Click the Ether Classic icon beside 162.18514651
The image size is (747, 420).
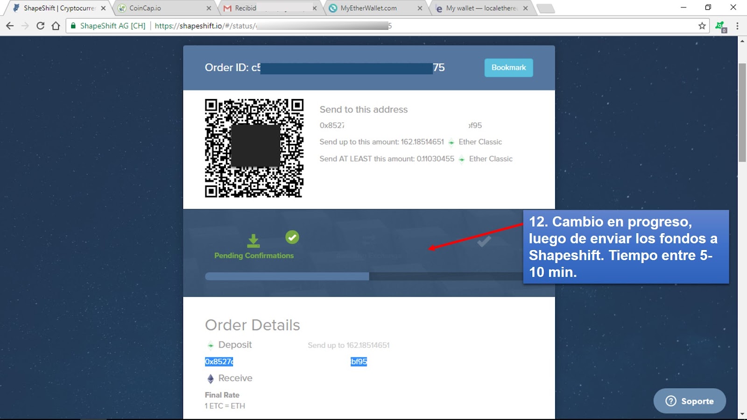click(x=451, y=142)
